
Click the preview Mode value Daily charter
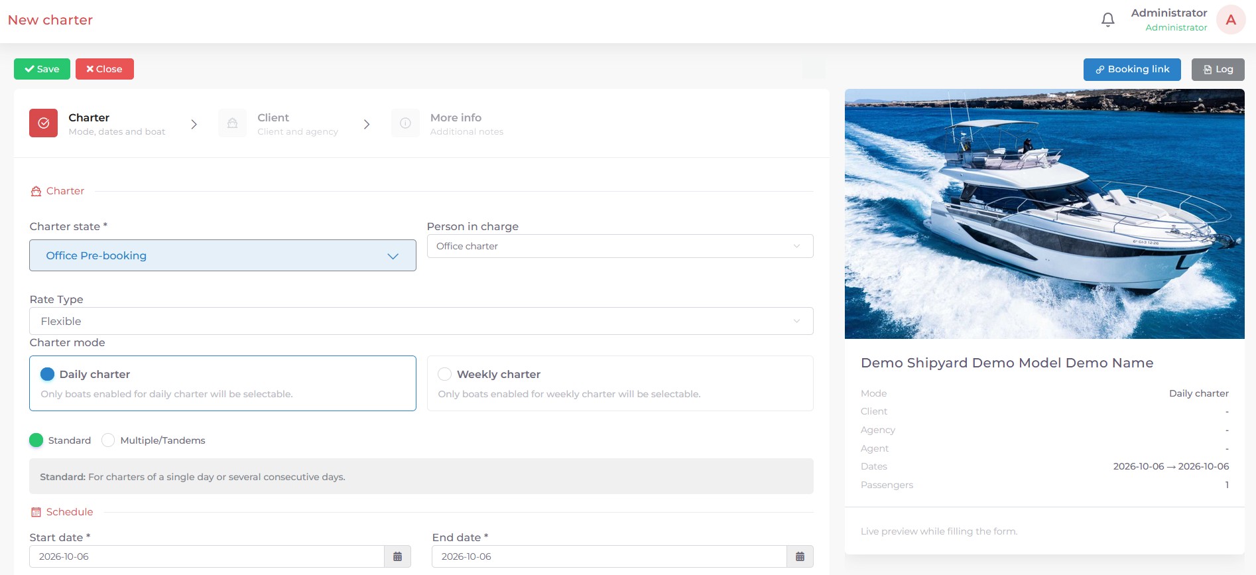click(x=1199, y=393)
